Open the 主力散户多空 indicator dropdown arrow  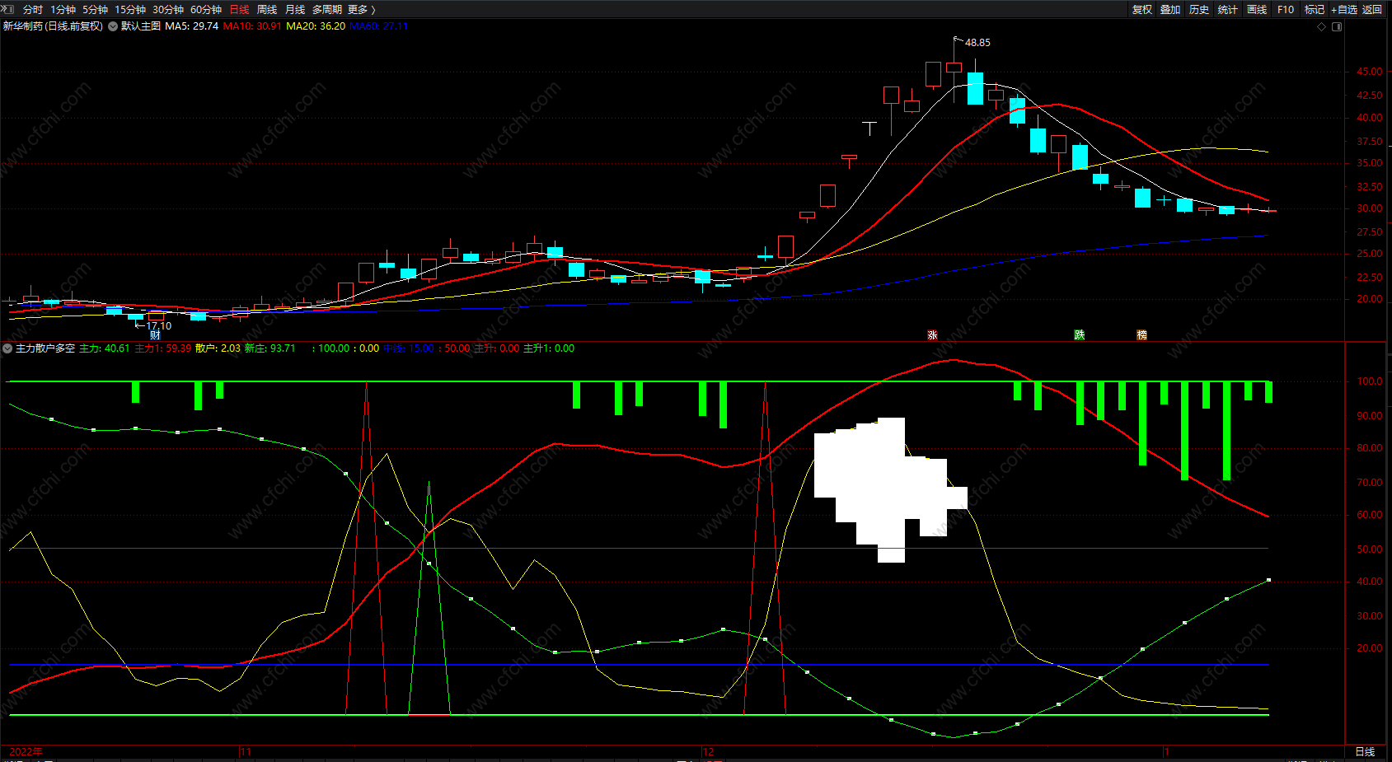7,348
